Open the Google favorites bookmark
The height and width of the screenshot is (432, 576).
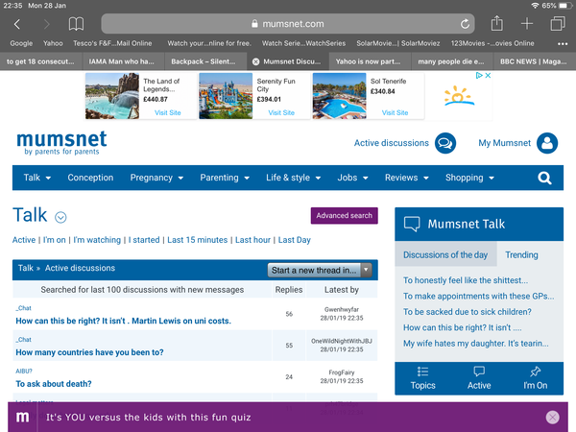click(21, 43)
